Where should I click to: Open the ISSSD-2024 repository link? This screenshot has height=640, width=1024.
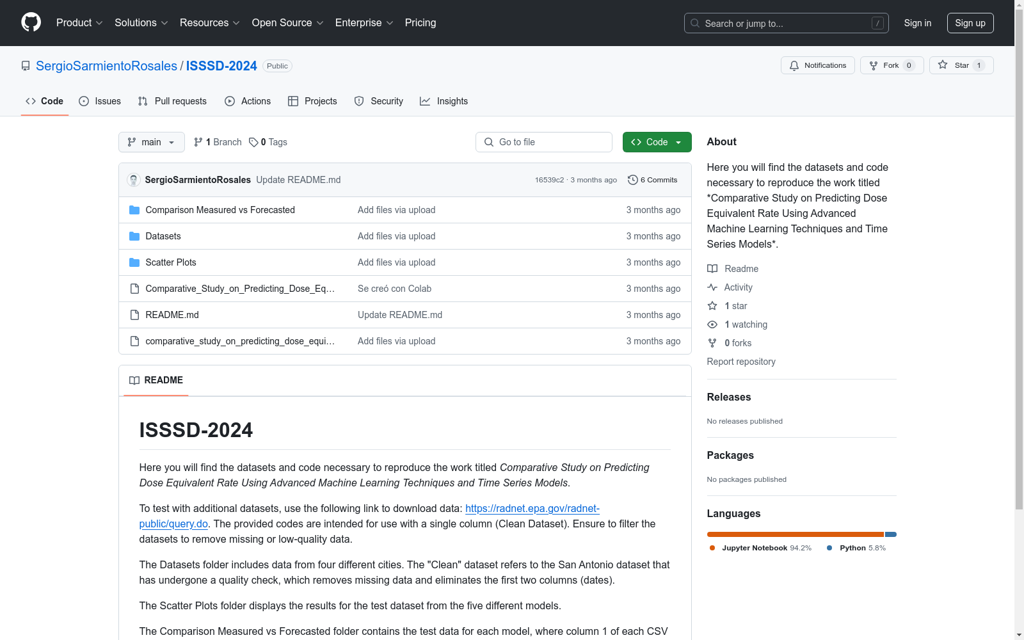click(x=221, y=66)
